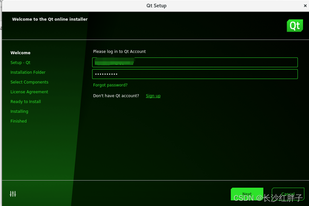The width and height of the screenshot is (309, 206).
Task: Abort setup with Cancel button
Action: coord(288,194)
